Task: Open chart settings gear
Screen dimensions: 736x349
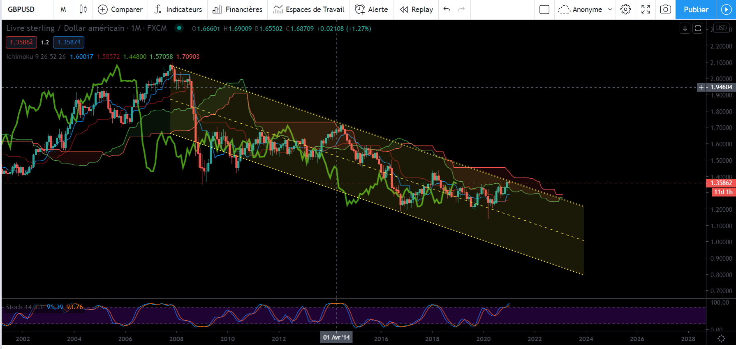Action: coord(625,9)
